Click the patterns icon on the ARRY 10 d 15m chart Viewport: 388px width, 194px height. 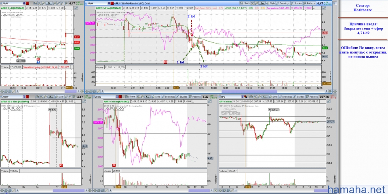click(x=74, y=96)
